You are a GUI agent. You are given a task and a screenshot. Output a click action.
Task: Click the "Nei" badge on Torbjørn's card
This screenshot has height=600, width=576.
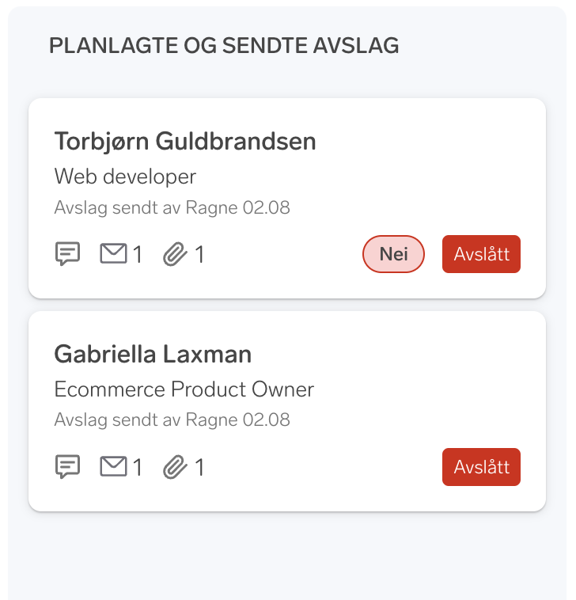click(x=393, y=254)
